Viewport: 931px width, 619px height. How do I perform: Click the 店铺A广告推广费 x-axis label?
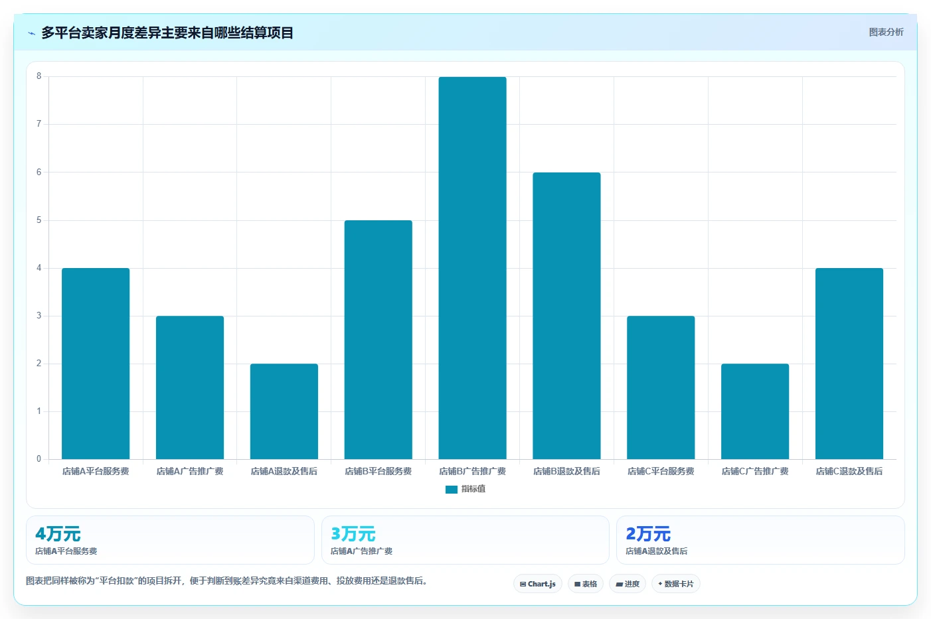pos(190,471)
